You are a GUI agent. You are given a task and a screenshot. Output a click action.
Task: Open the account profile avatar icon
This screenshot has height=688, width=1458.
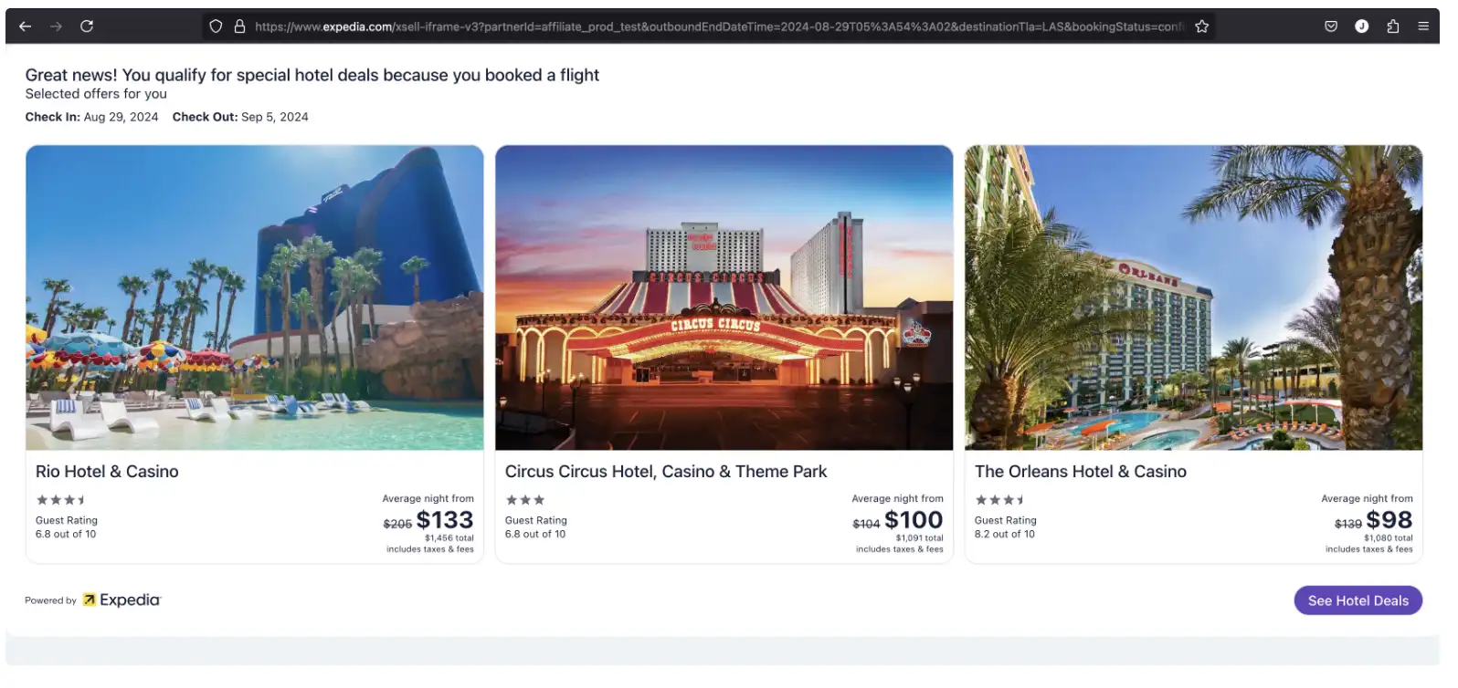pos(1362,26)
